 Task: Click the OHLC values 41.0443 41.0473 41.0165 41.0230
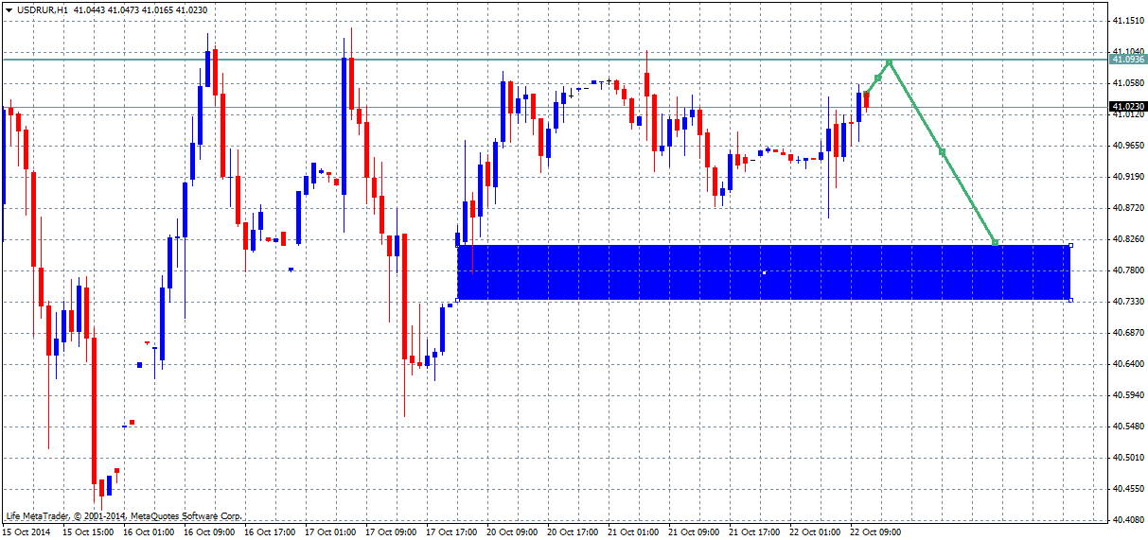pyautogui.click(x=140, y=9)
